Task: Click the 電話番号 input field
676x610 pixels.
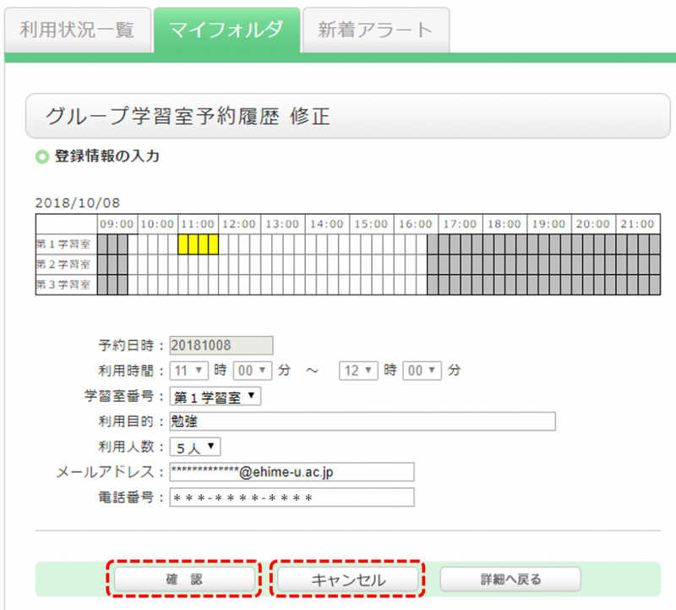Action: click(x=292, y=497)
